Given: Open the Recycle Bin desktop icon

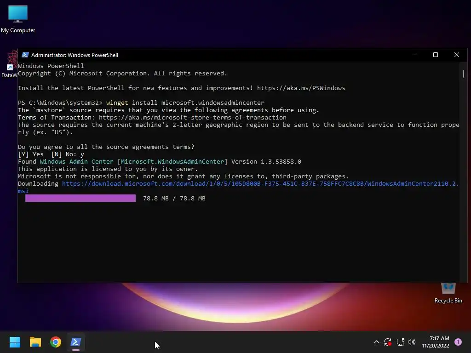Looking at the screenshot, I should 448,293.
